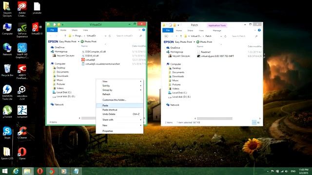Open Opera from the taskbar
Viewport: 312px width, 175px height.
coord(40,171)
